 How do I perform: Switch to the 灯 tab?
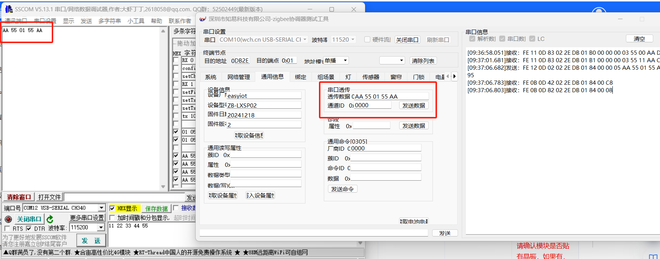click(348, 77)
